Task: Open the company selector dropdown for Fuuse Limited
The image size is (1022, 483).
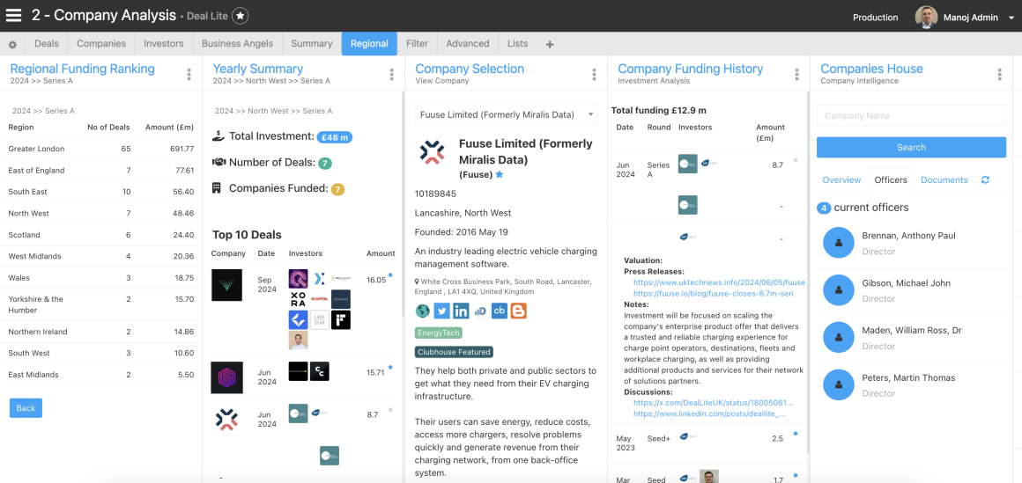Action: coord(506,114)
